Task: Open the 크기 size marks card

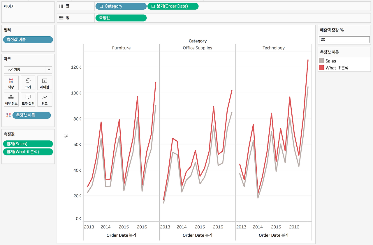Action: pos(28,83)
